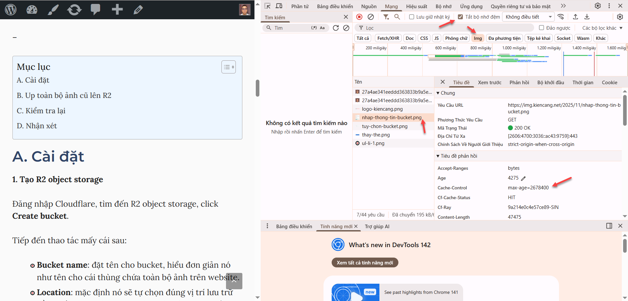
Task: Enable the Lưu giữ nhật ký checkbox
Action: [412, 17]
